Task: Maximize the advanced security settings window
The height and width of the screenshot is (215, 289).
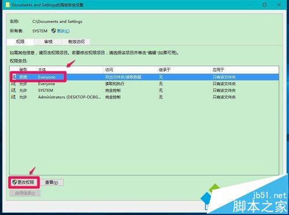Action: tap(265, 5)
